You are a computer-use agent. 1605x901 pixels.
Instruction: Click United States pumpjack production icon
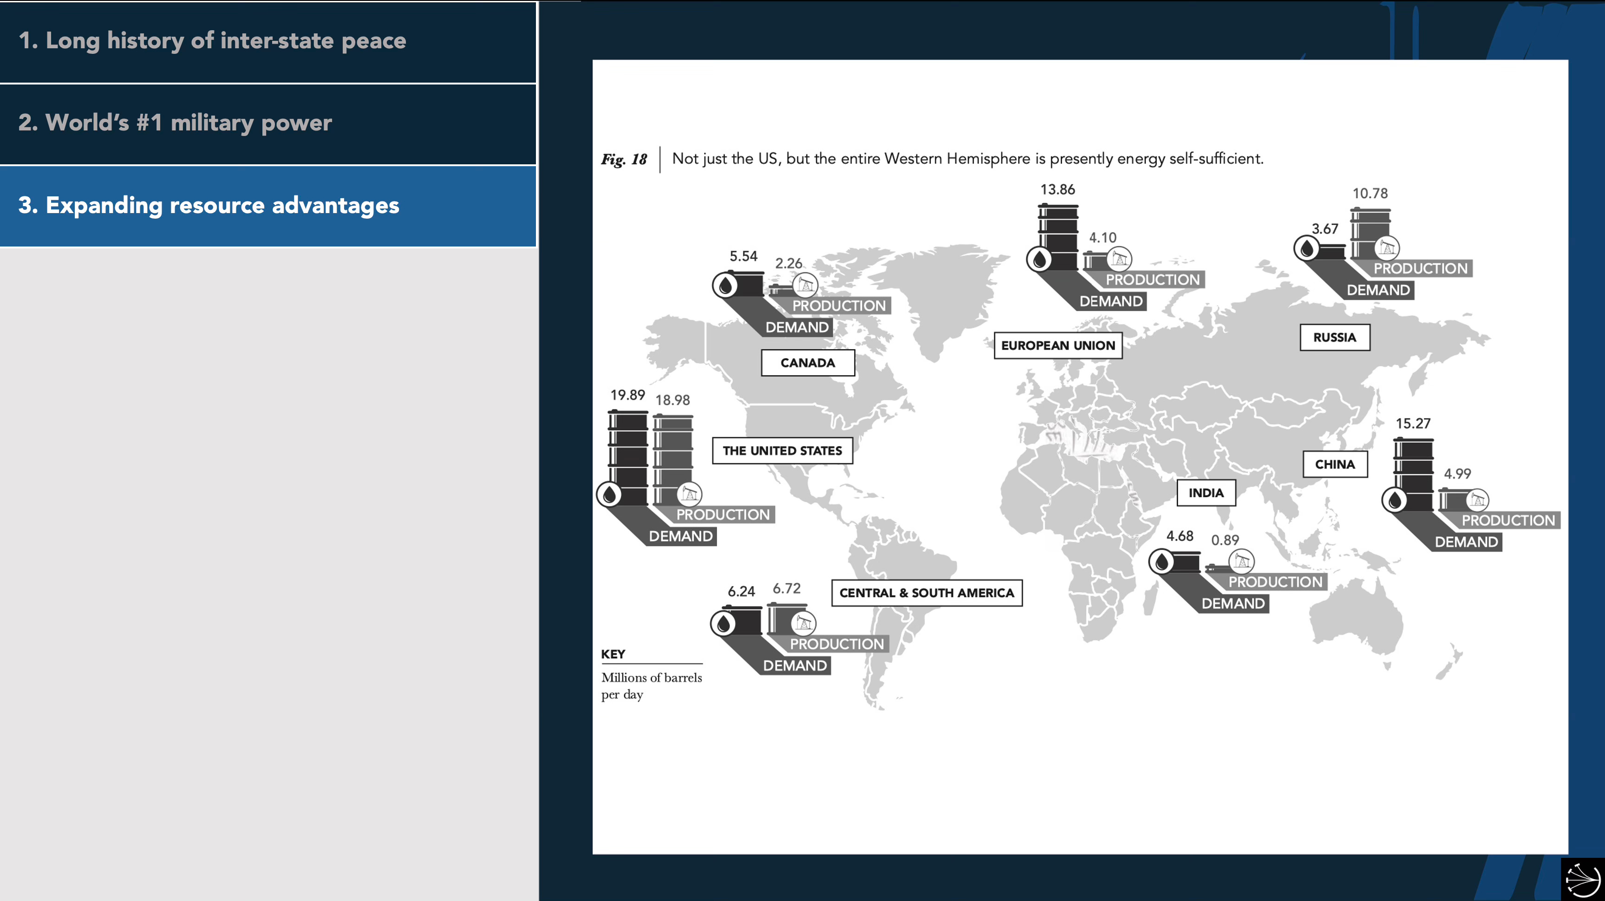click(689, 494)
